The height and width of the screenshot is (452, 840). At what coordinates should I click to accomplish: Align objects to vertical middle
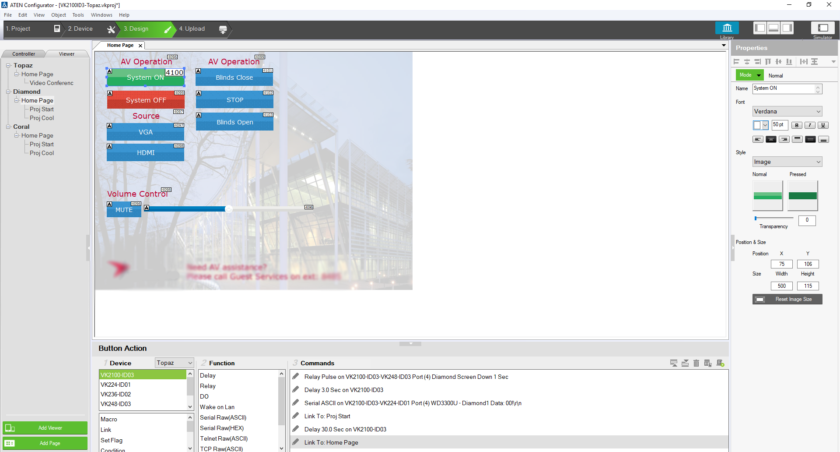tap(778, 62)
